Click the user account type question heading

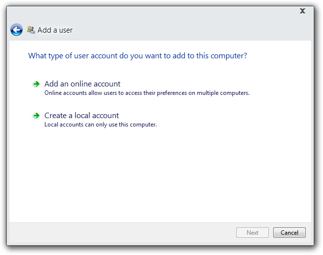[x=137, y=56]
